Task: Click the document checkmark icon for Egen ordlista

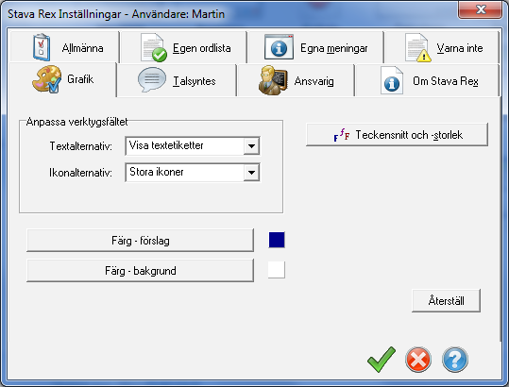Action: 154,47
